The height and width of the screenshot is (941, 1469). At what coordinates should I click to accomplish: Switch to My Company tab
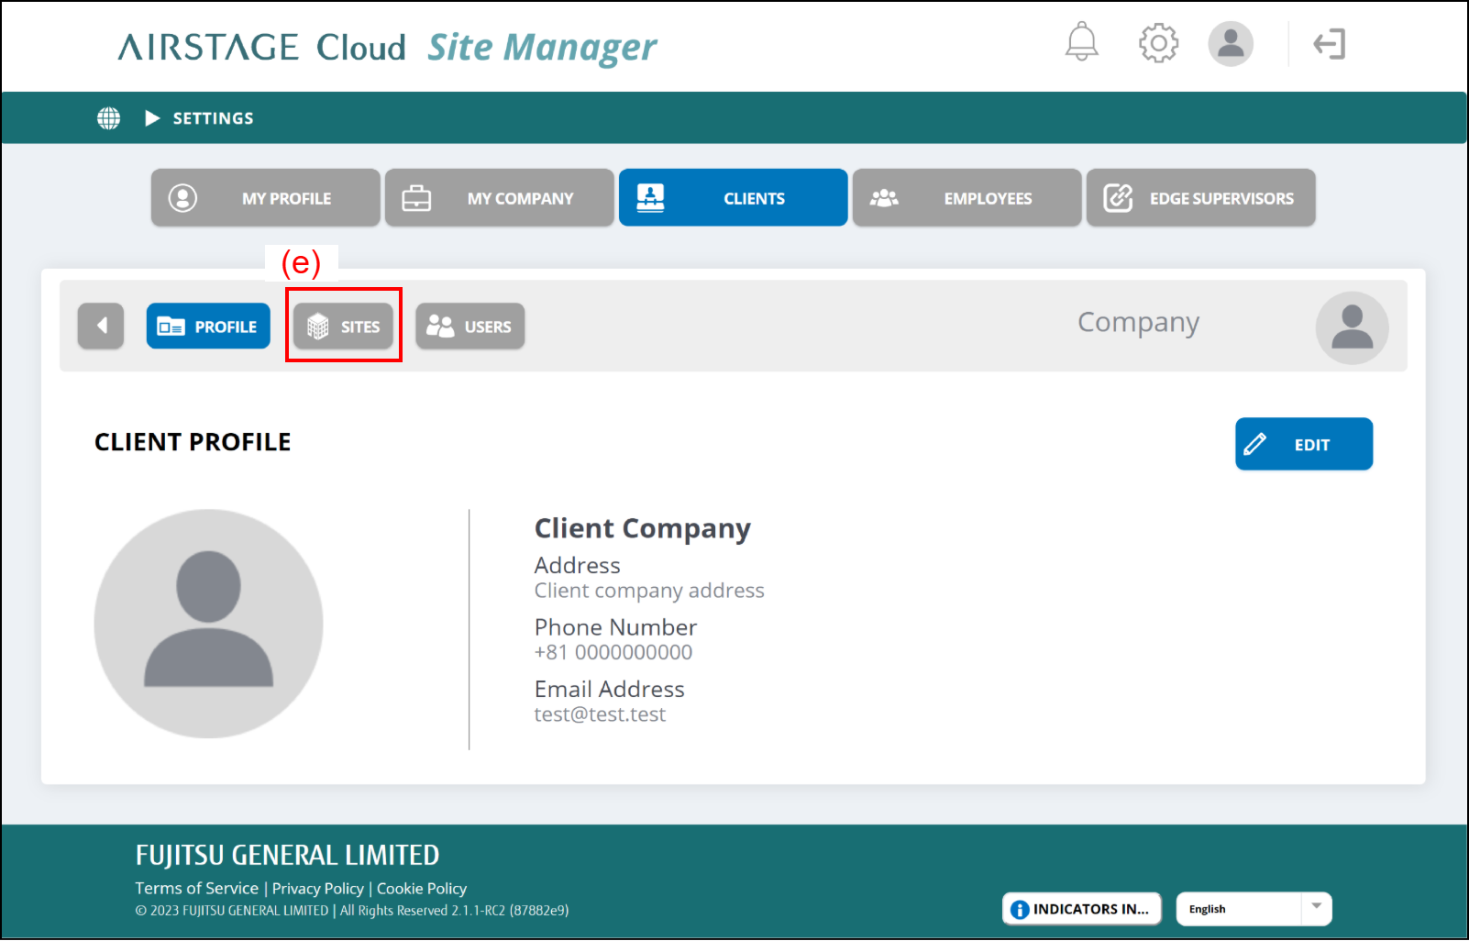500,198
